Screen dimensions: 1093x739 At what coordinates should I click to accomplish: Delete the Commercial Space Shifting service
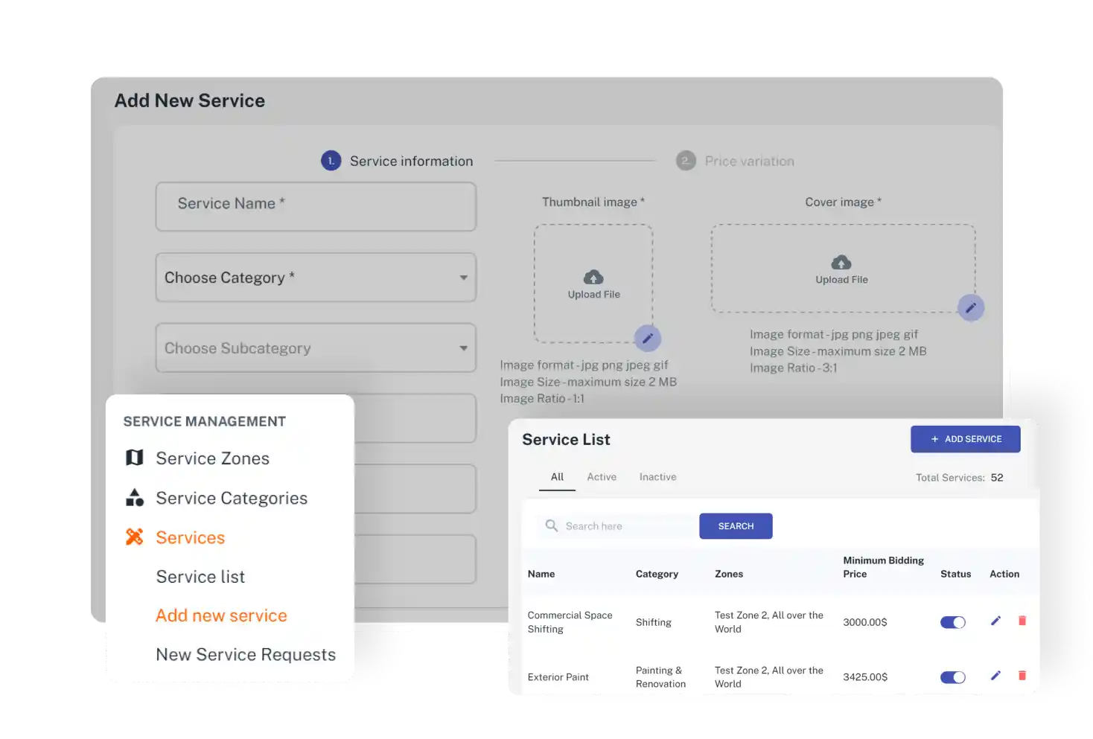click(x=1022, y=621)
